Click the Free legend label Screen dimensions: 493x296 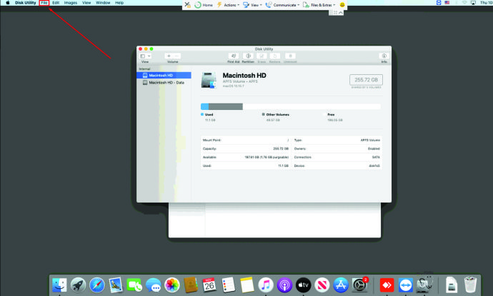click(331, 115)
